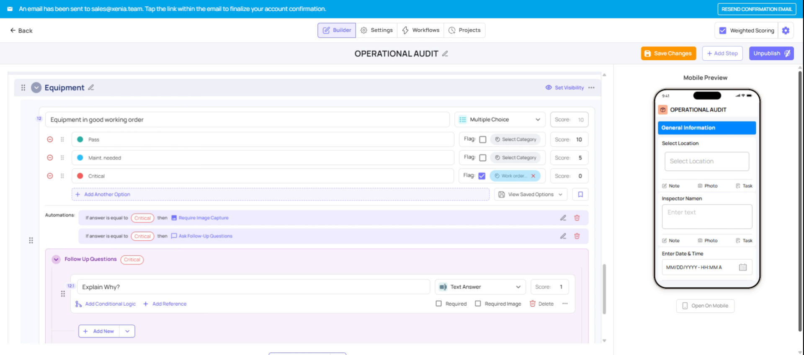Image resolution: width=804 pixels, height=355 pixels.
Task: Select Category for the Pass option
Action: [515, 139]
